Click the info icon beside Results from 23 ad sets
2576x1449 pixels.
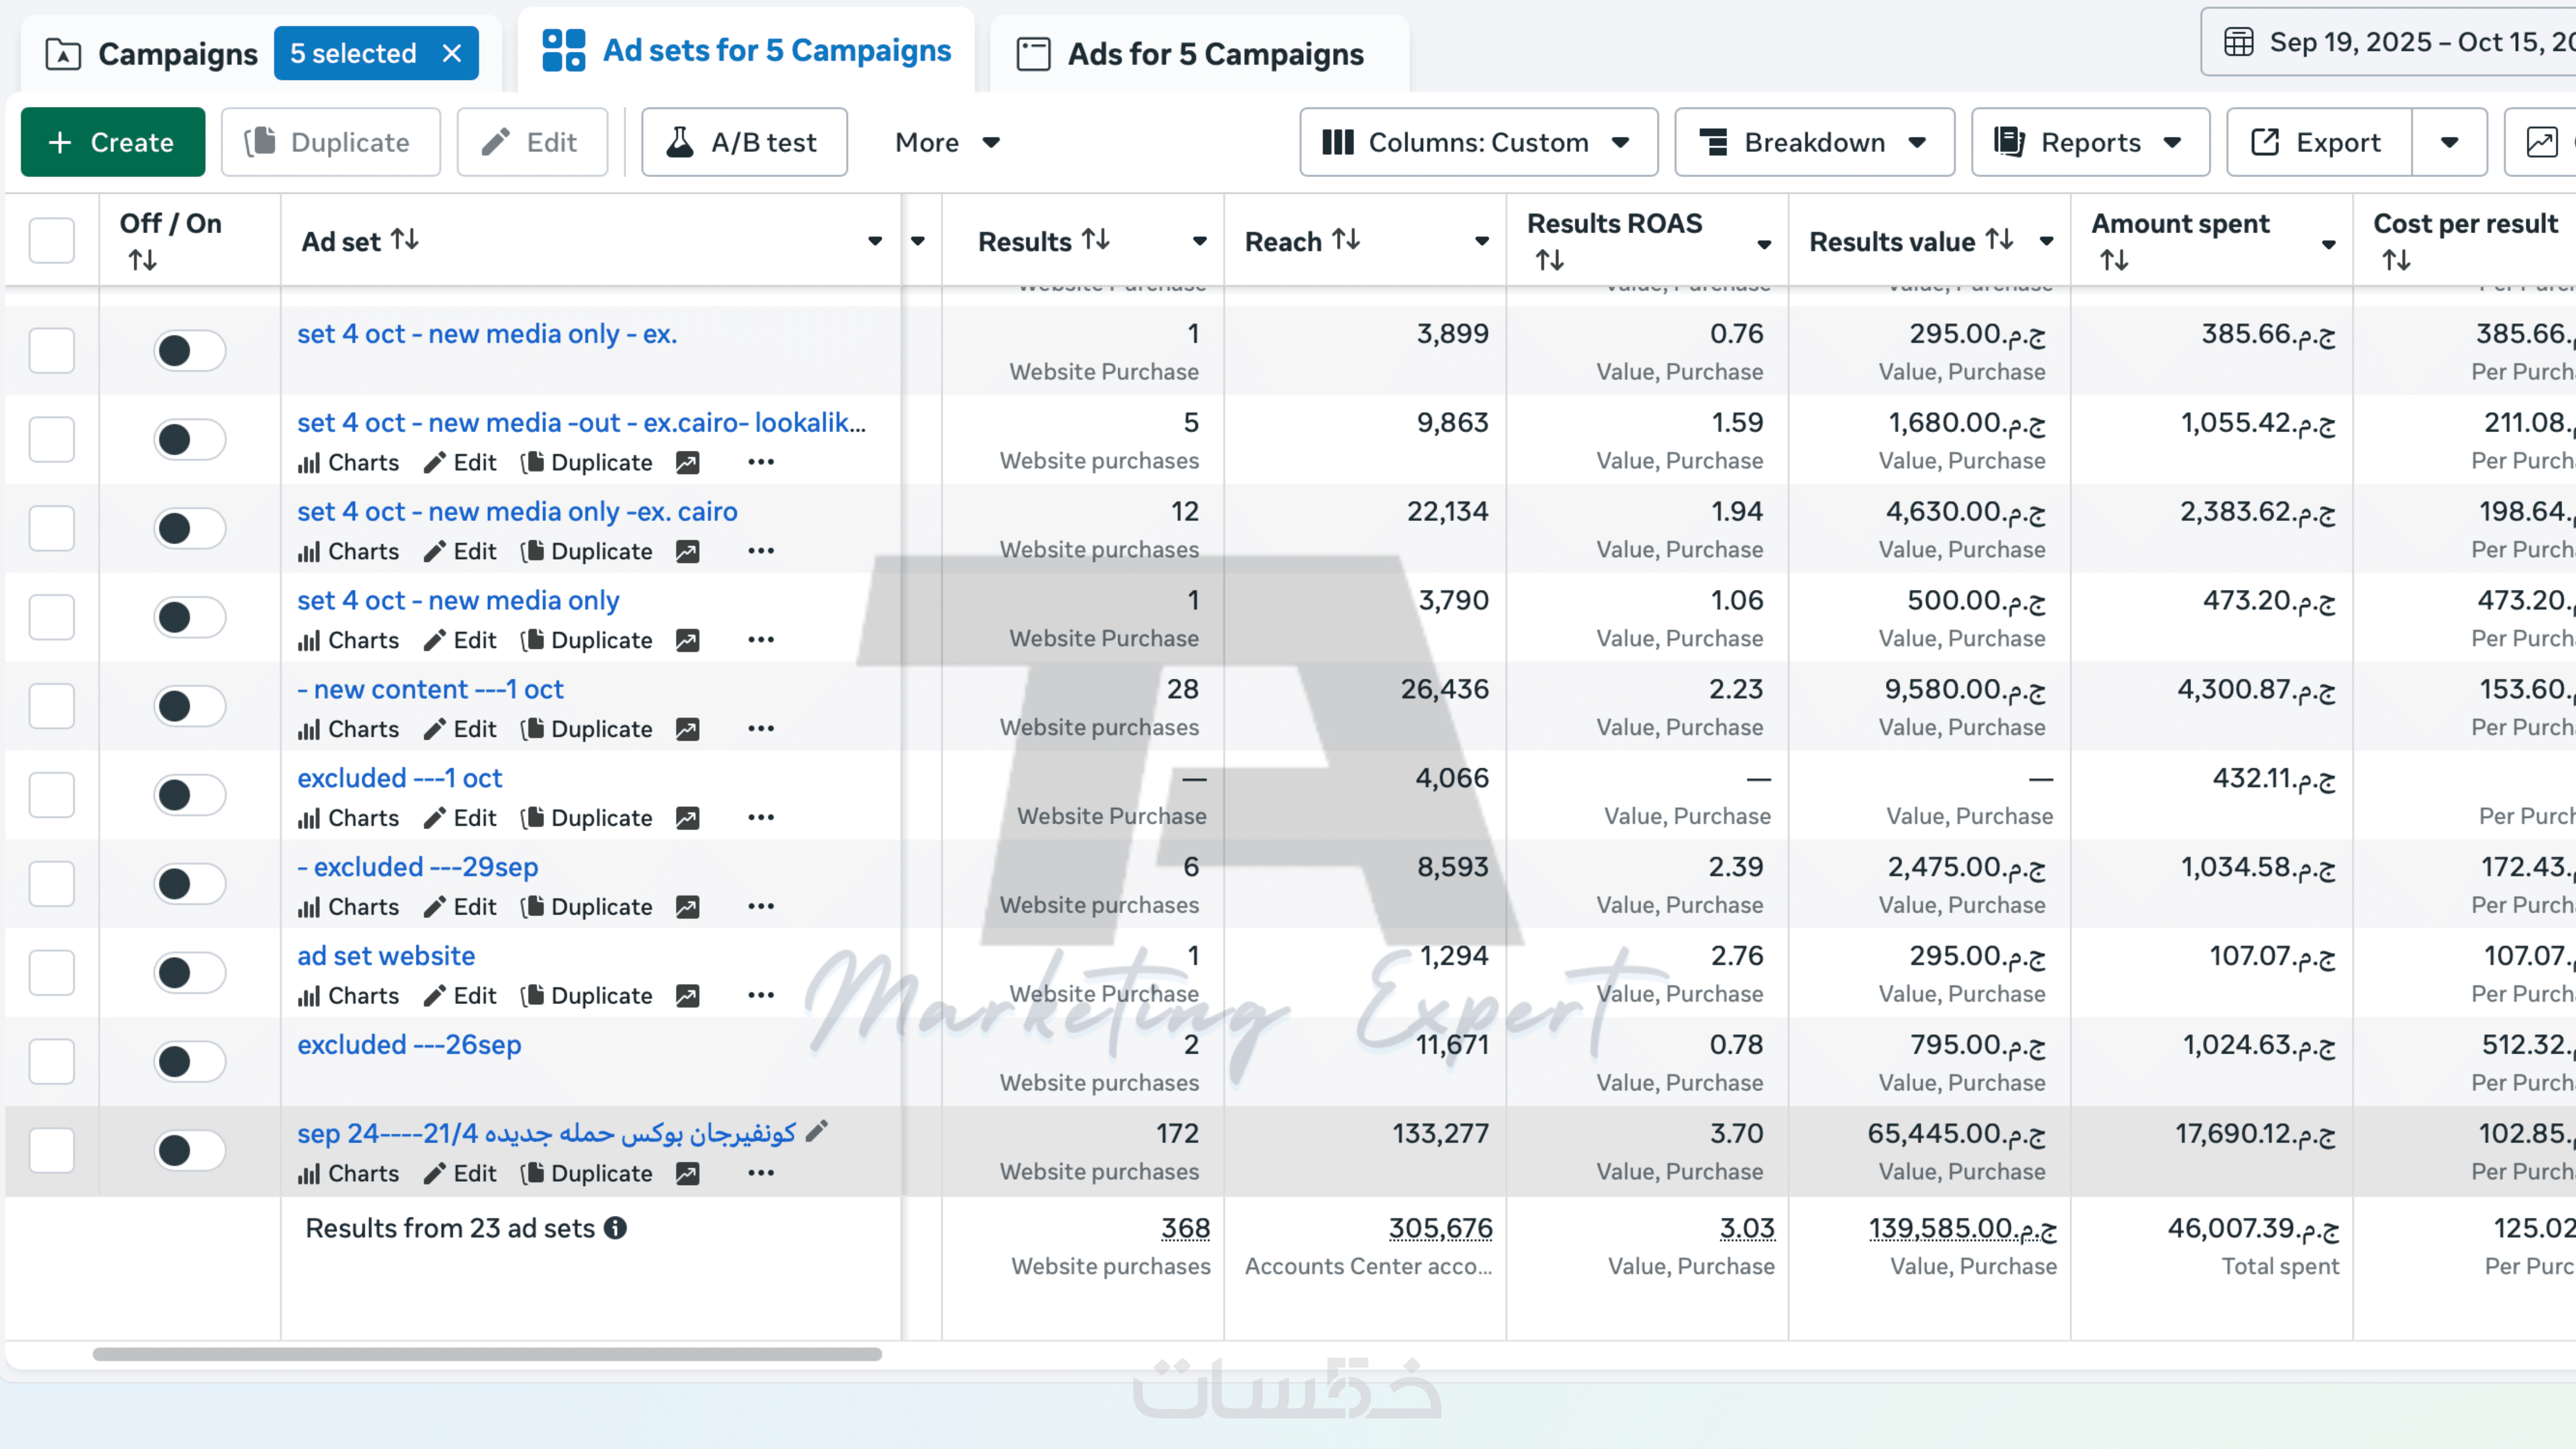pyautogui.click(x=616, y=1228)
